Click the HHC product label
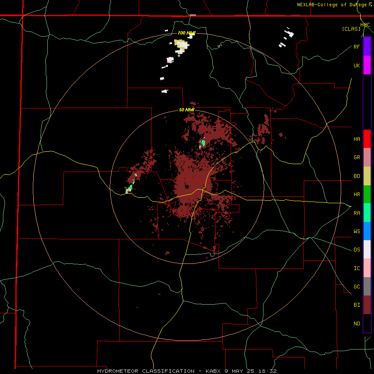Image resolution: width=374 pixels, height=374 pixels. 365,25
